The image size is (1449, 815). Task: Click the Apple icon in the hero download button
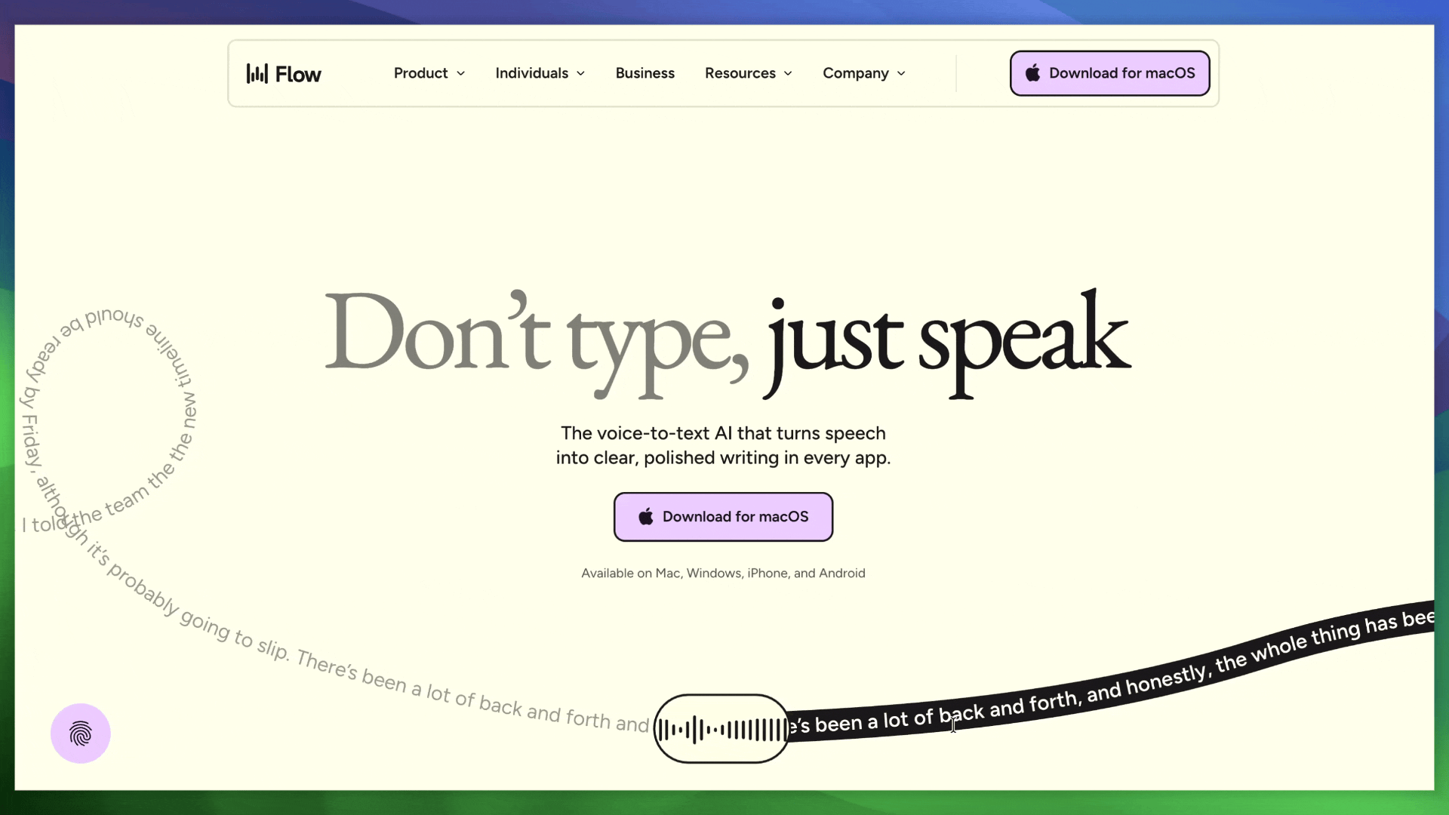click(x=646, y=516)
